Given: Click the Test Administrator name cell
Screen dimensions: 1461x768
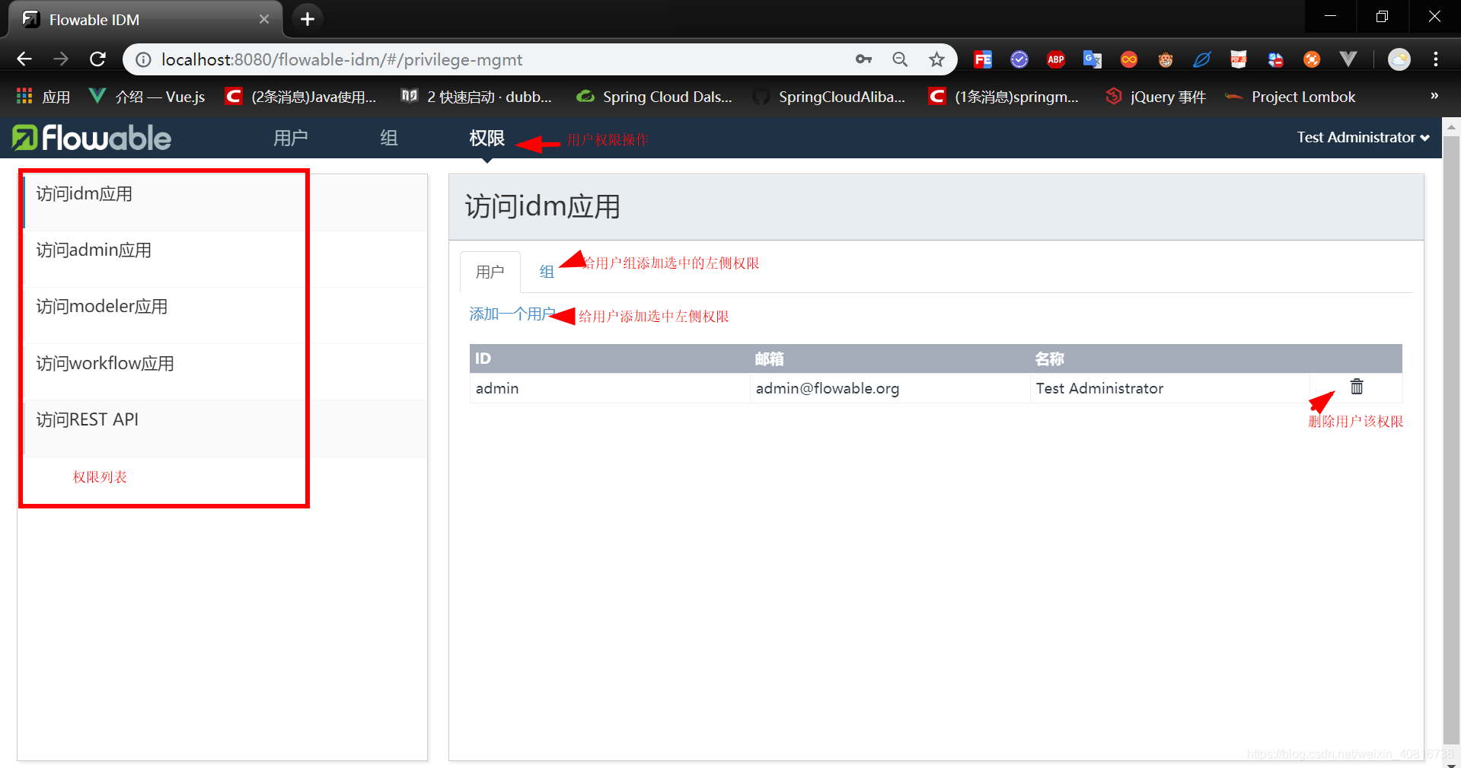Looking at the screenshot, I should point(1170,388).
